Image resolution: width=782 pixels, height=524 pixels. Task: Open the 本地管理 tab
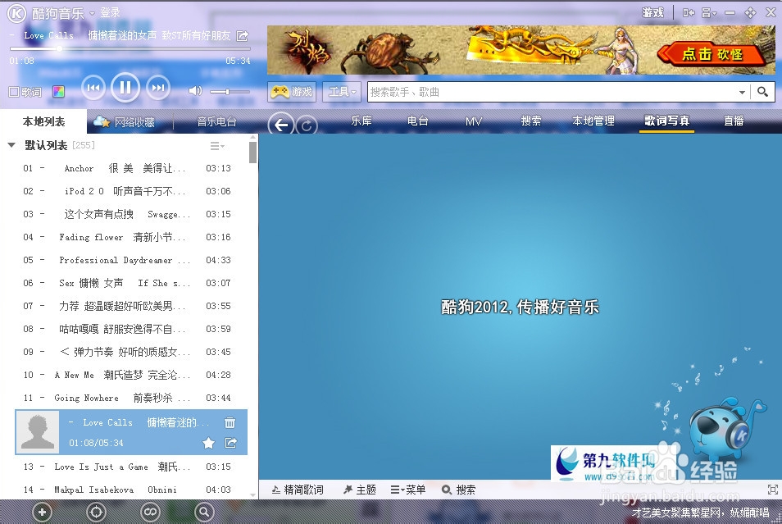593,121
